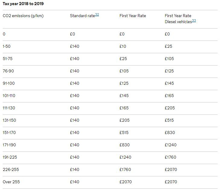Screen dimensions: 223x192
Task: Click the £205 diesel rate for 111-130
Action: click(170, 108)
